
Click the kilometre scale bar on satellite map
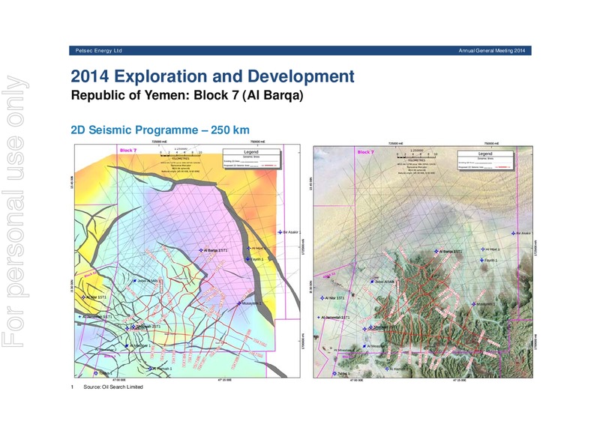(417, 157)
